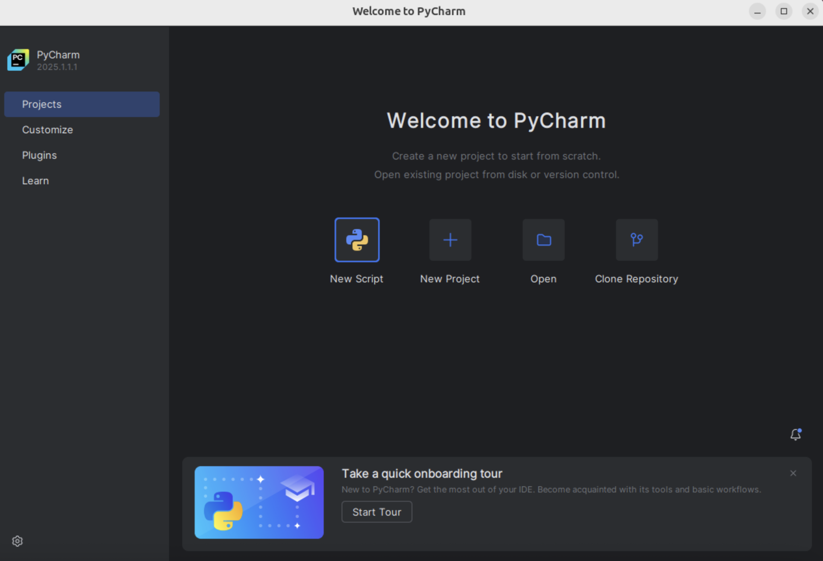Click the PyCharm 2025.1.1.1 version text
Viewport: 823px width, 561px height.
[57, 67]
